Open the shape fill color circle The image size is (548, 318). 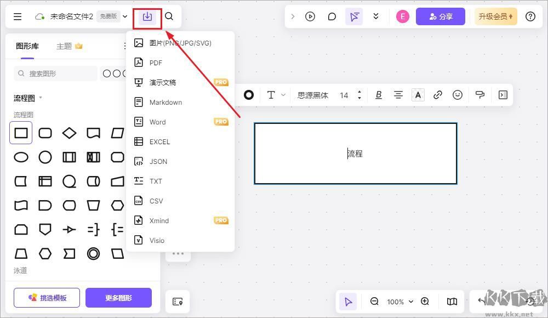pyautogui.click(x=249, y=95)
